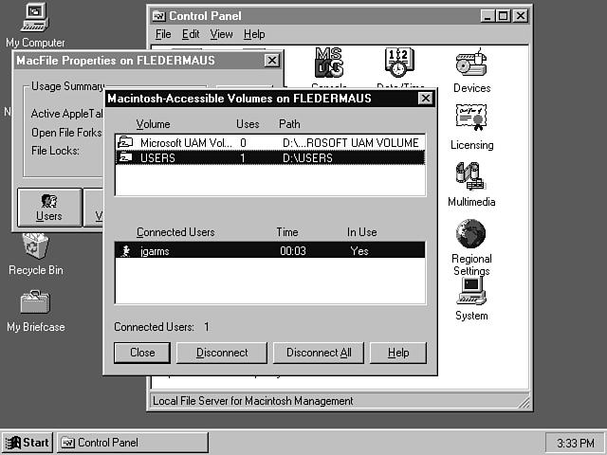This screenshot has height=455, width=607.
Task: Click the Start button on taskbar
Action: pos(28,443)
